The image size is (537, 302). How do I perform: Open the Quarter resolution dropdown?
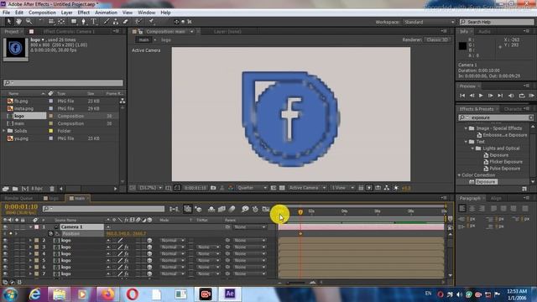(x=253, y=188)
